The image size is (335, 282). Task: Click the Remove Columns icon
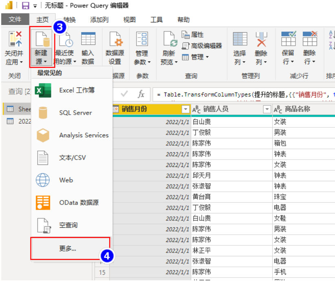pos(261,39)
